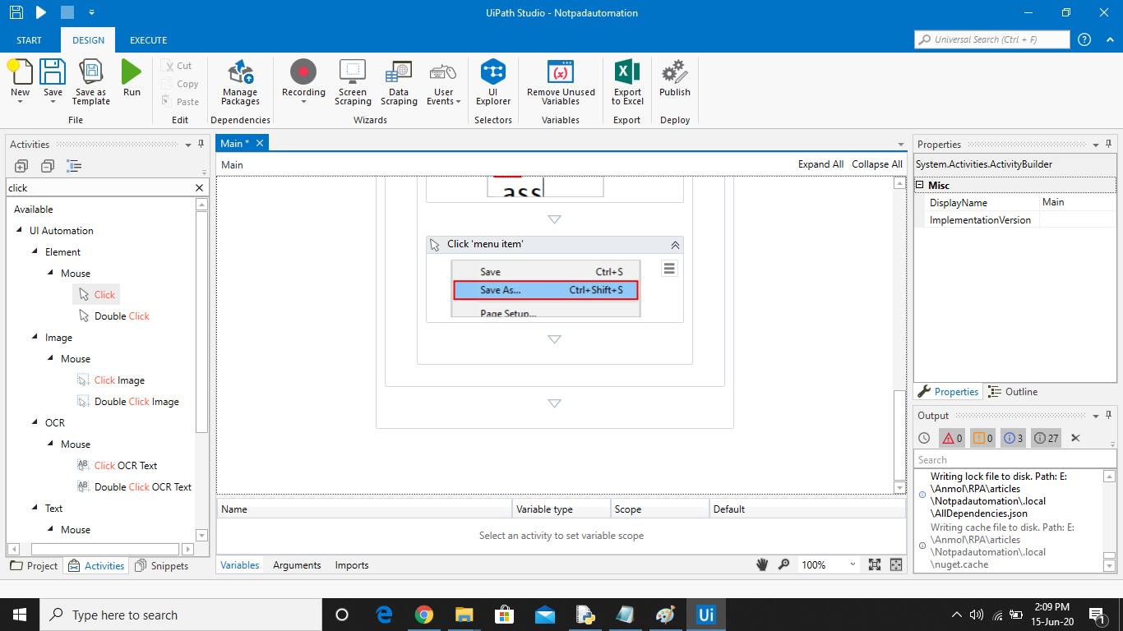This screenshot has height=631, width=1123.
Task: Click Copy in Edit group
Action: click(180, 84)
